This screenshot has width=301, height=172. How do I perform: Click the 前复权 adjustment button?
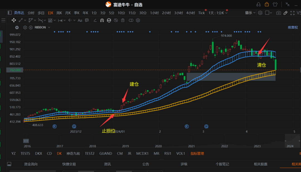click(293, 28)
